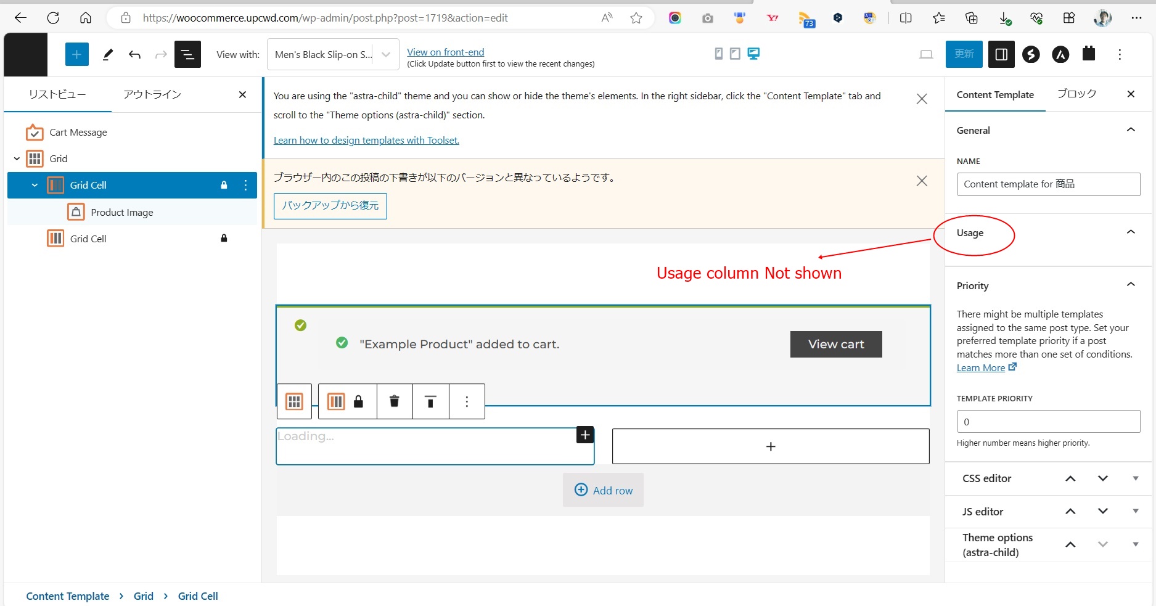1156x606 pixels.
Task: Open the block inserter plus button
Action: pos(77,54)
